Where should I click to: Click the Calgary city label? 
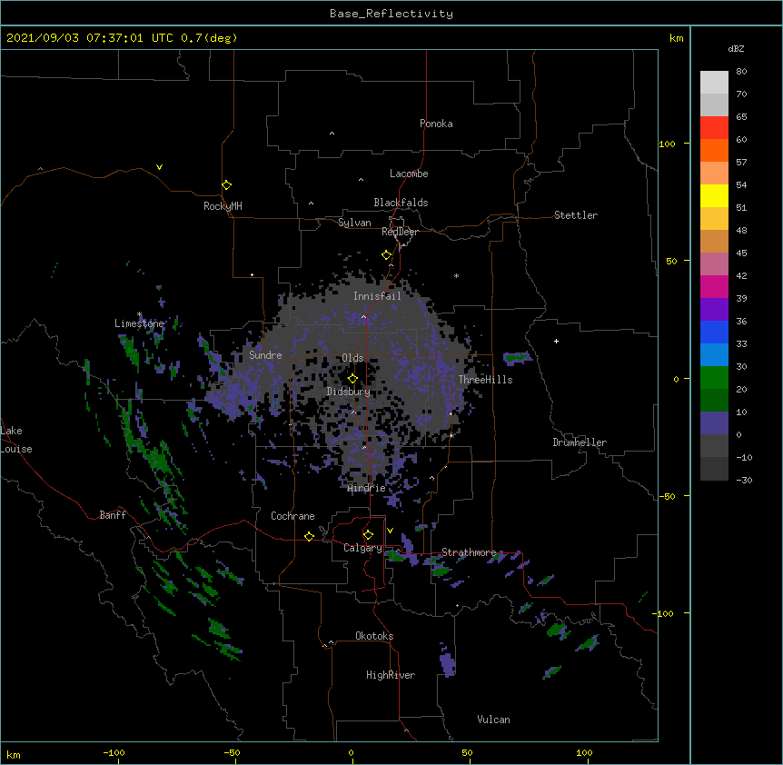(362, 548)
